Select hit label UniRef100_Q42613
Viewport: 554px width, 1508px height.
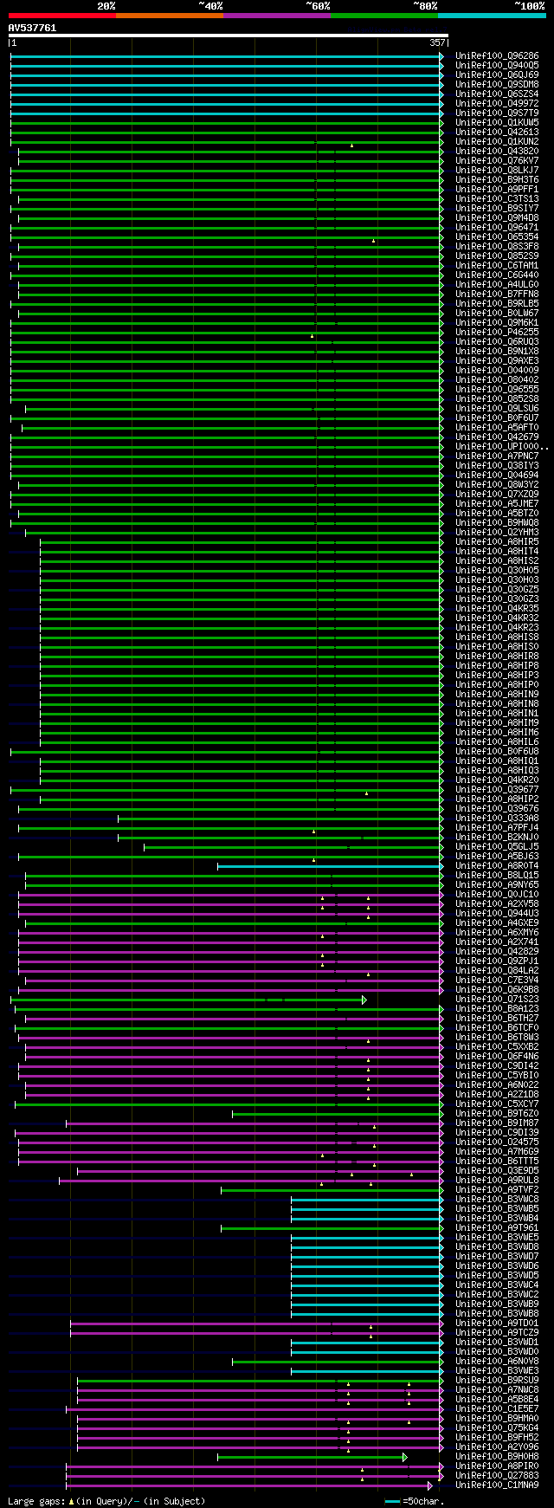[497, 133]
